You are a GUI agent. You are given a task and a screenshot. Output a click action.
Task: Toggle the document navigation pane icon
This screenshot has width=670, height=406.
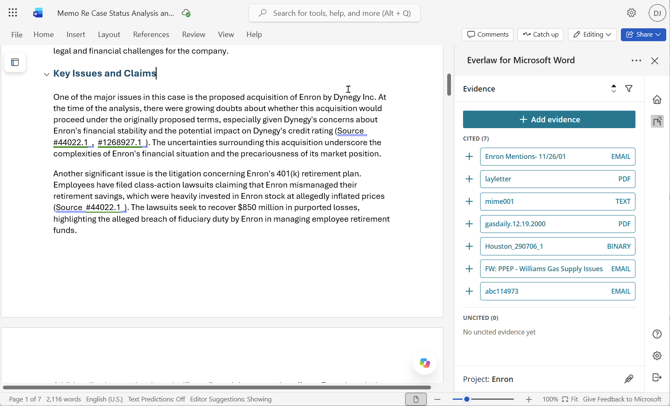(x=15, y=62)
